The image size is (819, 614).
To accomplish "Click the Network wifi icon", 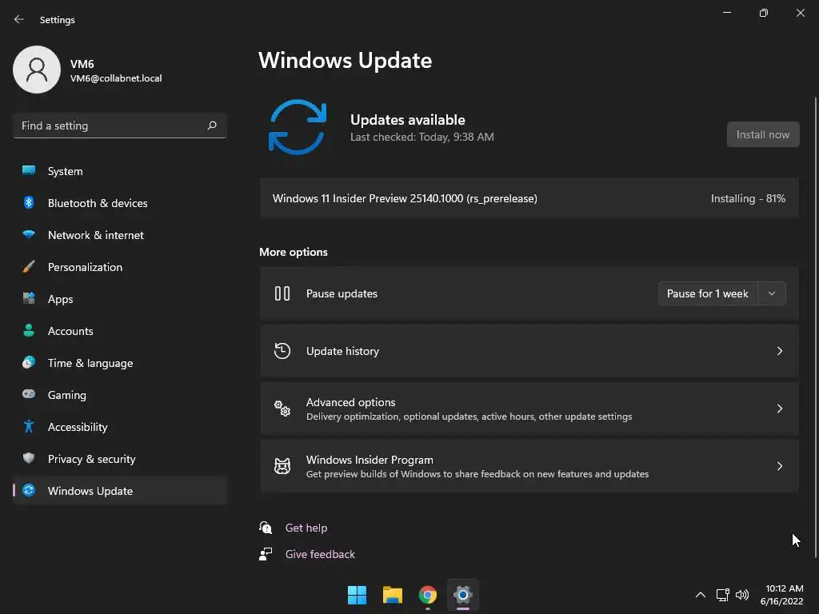I will pos(29,234).
